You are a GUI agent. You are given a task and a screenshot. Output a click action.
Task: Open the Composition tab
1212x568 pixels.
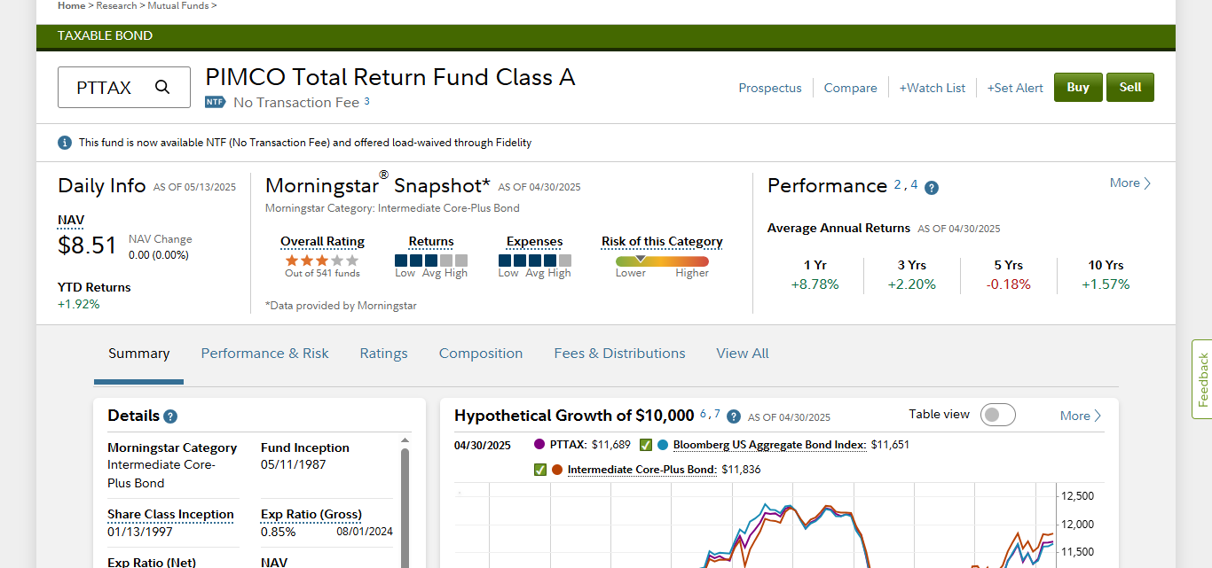(x=481, y=354)
